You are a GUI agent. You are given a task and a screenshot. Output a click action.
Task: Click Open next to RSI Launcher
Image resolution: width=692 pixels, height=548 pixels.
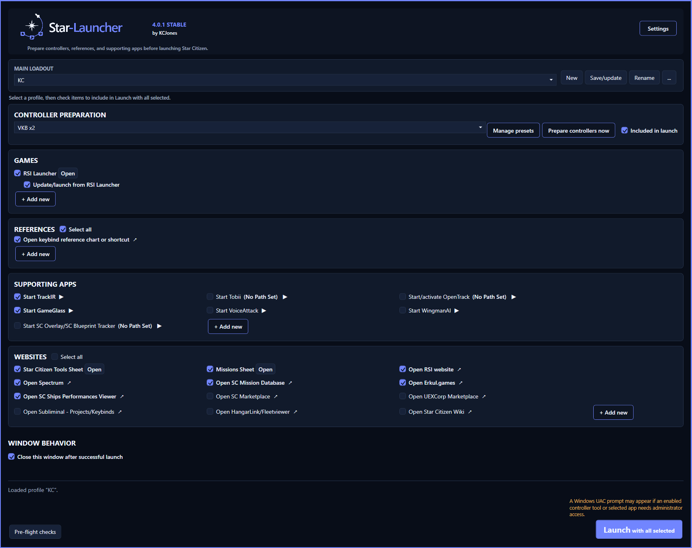(68, 173)
